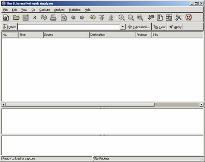Image resolution: width=205 pixels, height=162 pixels.
Task: Click the Apply filter button
Action: tap(175, 27)
